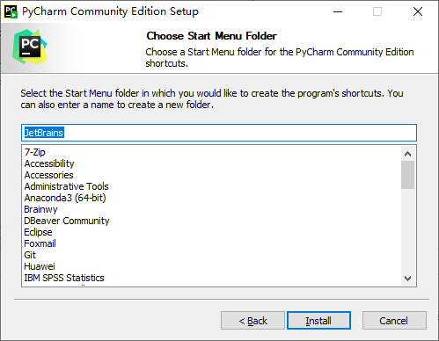The image size is (439, 341).
Task: Choose Accessories in the folder list
Action: pyautogui.click(x=48, y=175)
